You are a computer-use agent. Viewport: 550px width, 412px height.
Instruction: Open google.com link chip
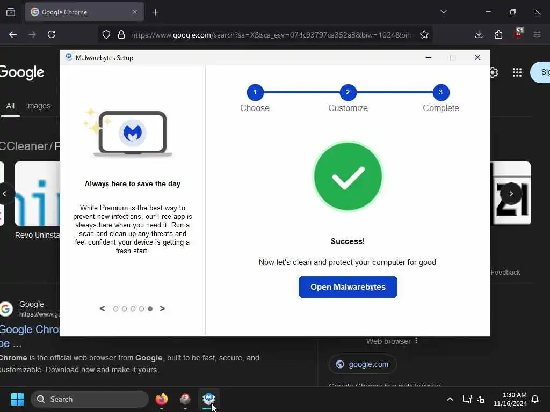(x=363, y=364)
